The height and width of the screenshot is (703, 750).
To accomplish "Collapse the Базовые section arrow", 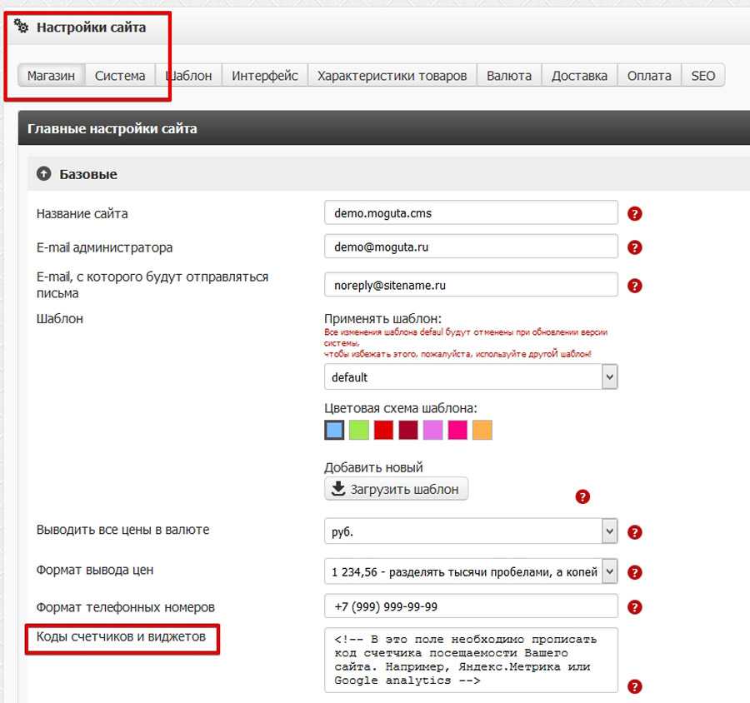I will 44,174.
